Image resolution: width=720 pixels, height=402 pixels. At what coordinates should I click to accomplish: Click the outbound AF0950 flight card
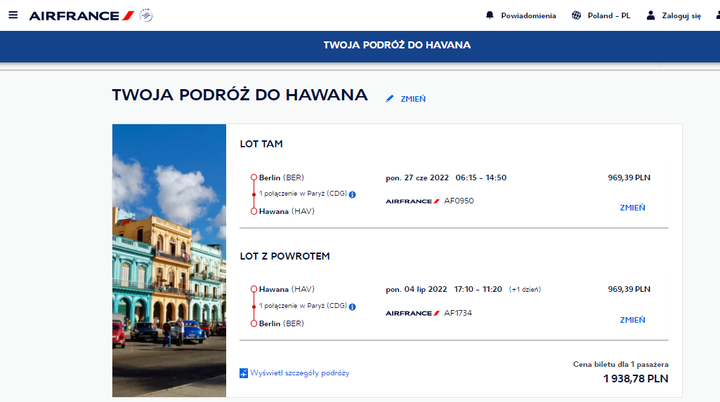point(454,194)
